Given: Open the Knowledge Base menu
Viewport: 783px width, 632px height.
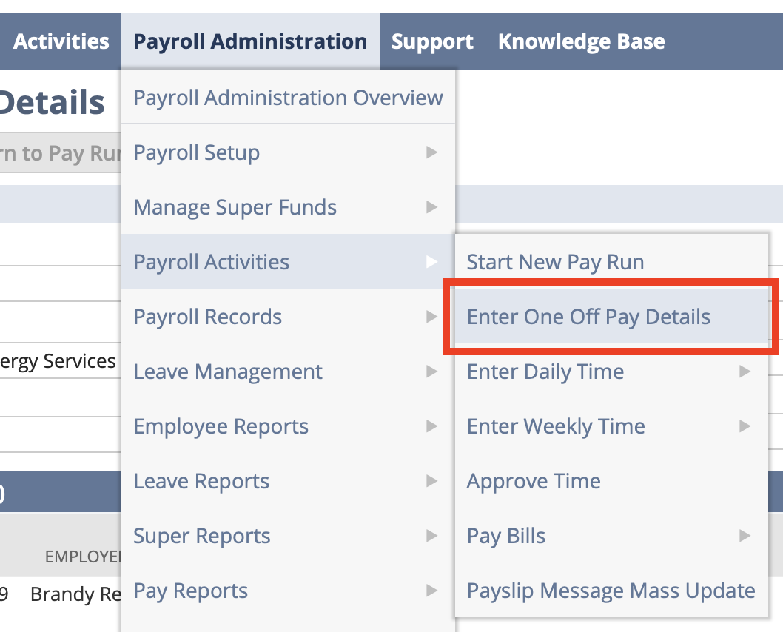Looking at the screenshot, I should pyautogui.click(x=581, y=41).
